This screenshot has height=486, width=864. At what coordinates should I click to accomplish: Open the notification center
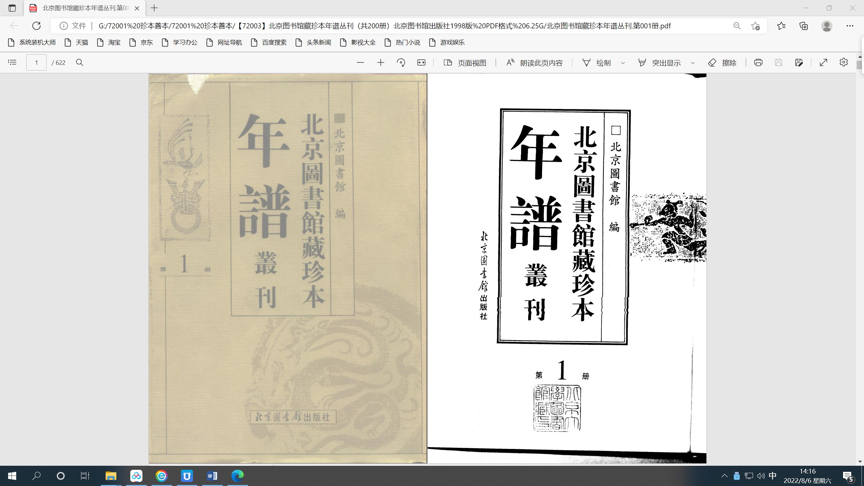pos(848,476)
